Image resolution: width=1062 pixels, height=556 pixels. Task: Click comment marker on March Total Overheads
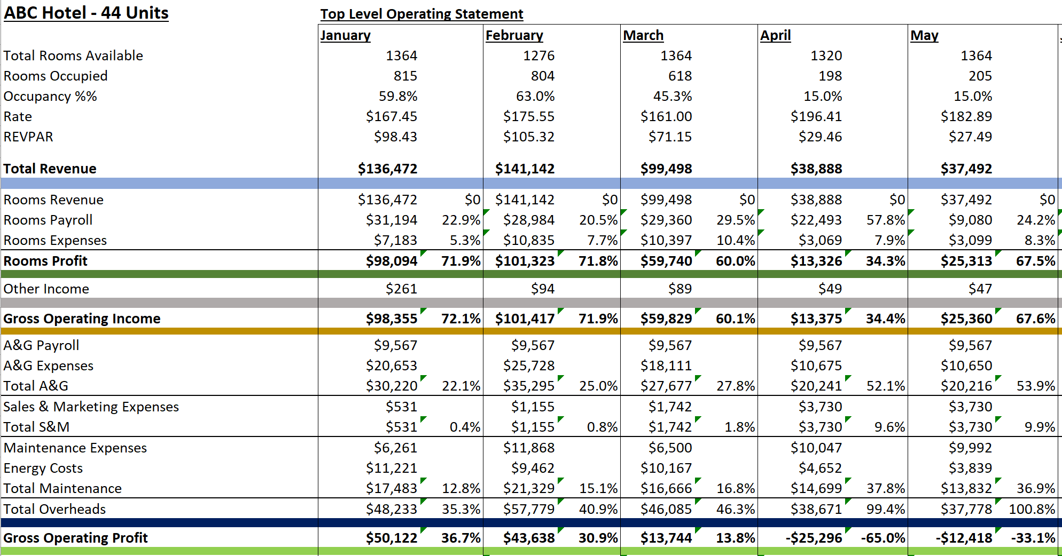(697, 503)
